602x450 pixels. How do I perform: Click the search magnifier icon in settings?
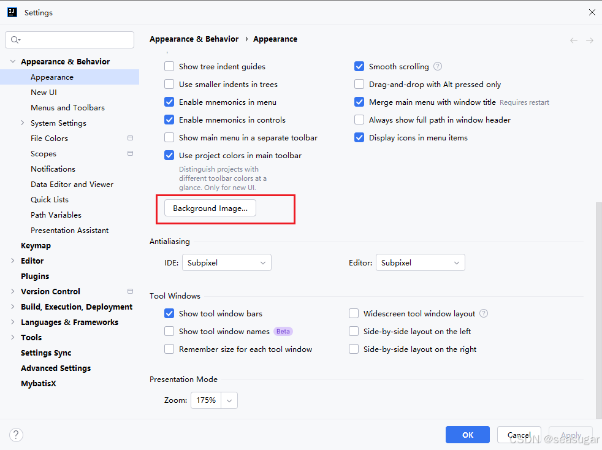tap(15, 40)
